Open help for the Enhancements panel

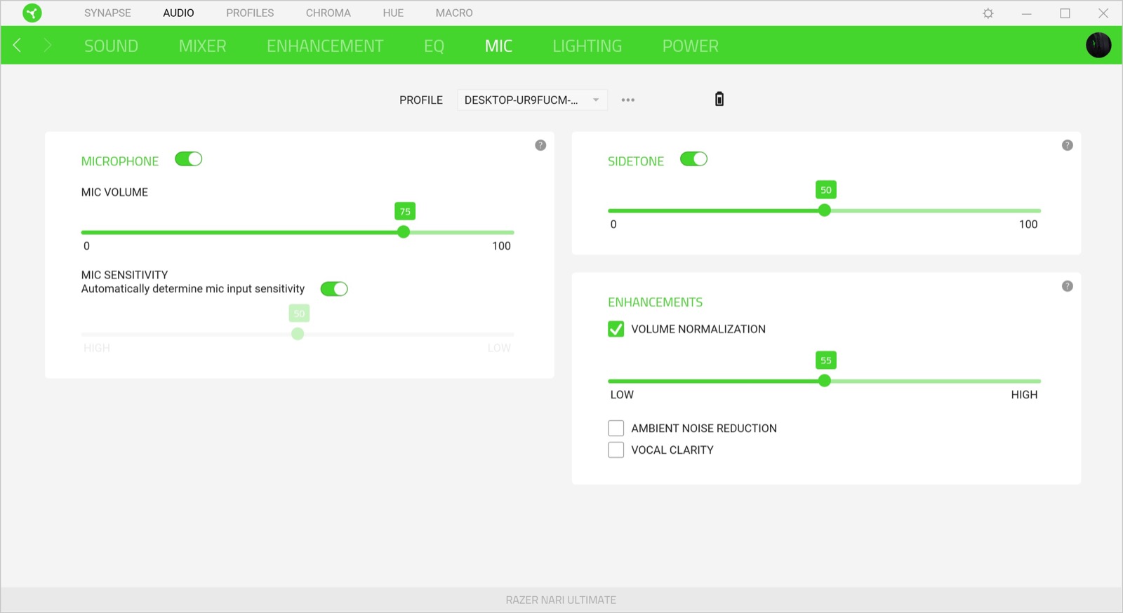[1068, 286]
